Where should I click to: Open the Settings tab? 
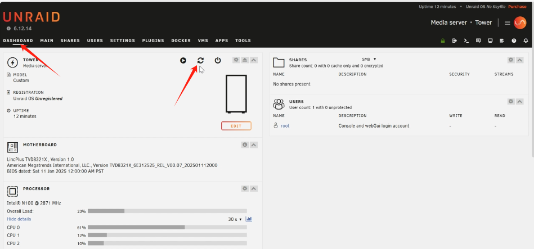(x=123, y=40)
